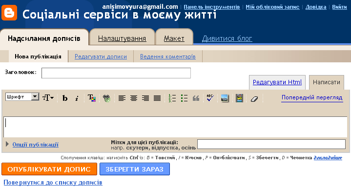Screen dimensions: 351x188
Task: Align text to the right
Action: tap(145, 98)
